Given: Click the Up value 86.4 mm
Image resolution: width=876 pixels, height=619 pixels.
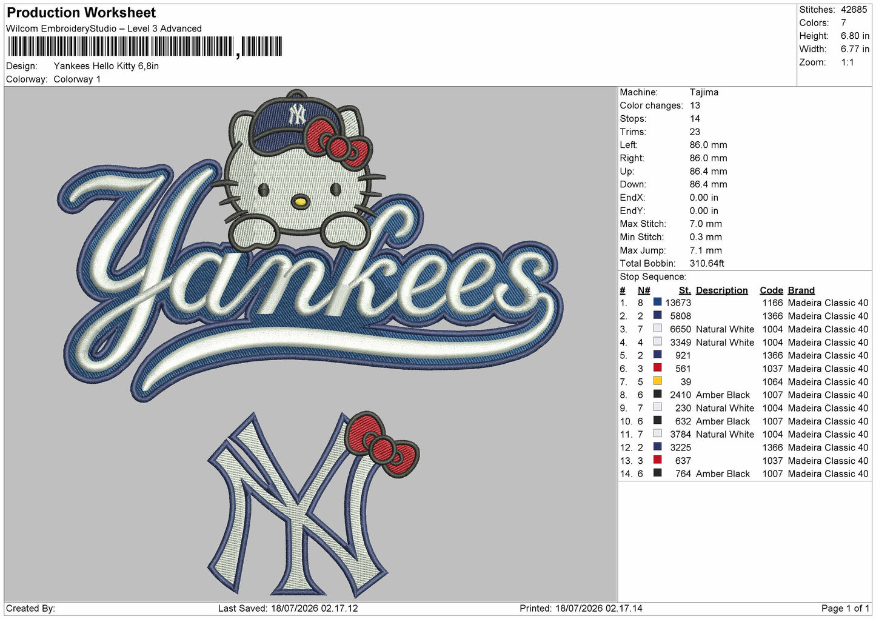Looking at the screenshot, I should point(708,171).
